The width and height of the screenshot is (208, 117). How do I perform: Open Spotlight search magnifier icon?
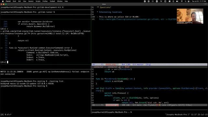[x=186, y=1]
